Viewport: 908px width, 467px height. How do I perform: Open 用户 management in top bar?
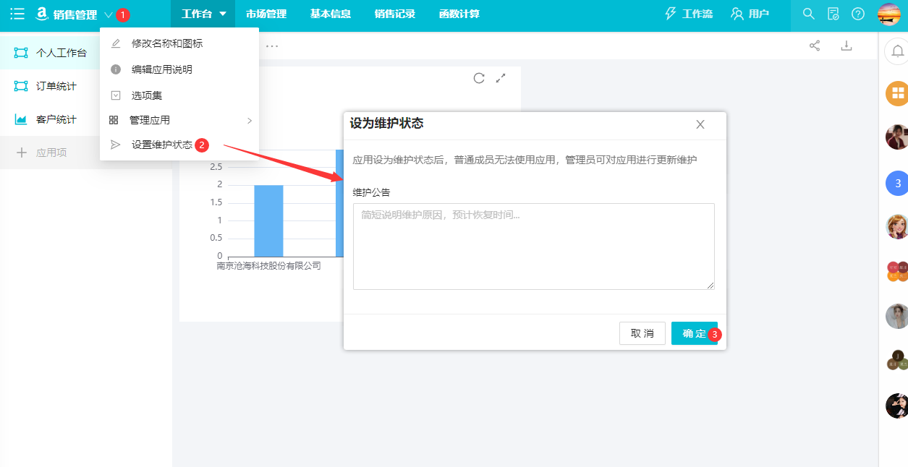click(750, 14)
